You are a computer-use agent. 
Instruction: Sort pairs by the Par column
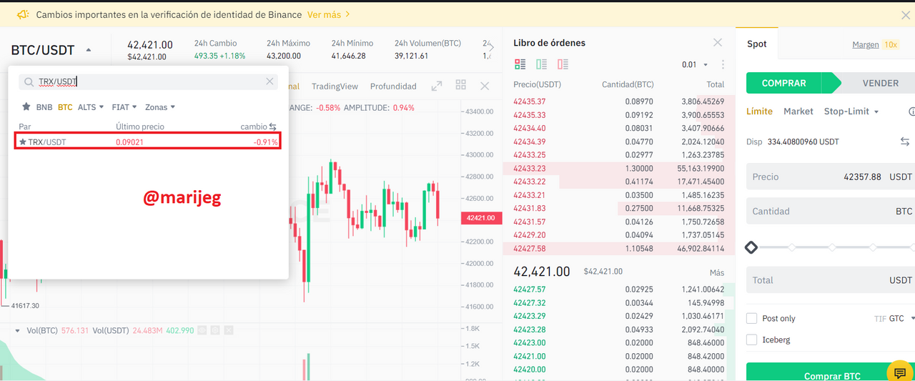(25, 127)
